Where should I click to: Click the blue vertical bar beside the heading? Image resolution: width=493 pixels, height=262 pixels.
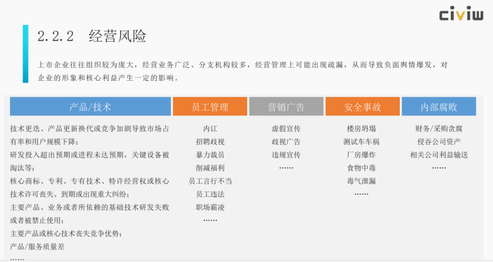pos(25,53)
